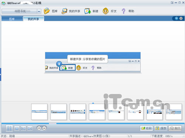185x138 pixels.
Task: Open the 好友 friends smiley icon
Action: (105, 11)
